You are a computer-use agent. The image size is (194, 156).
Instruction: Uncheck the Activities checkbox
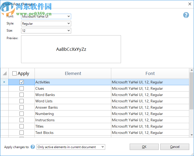coord(22,82)
